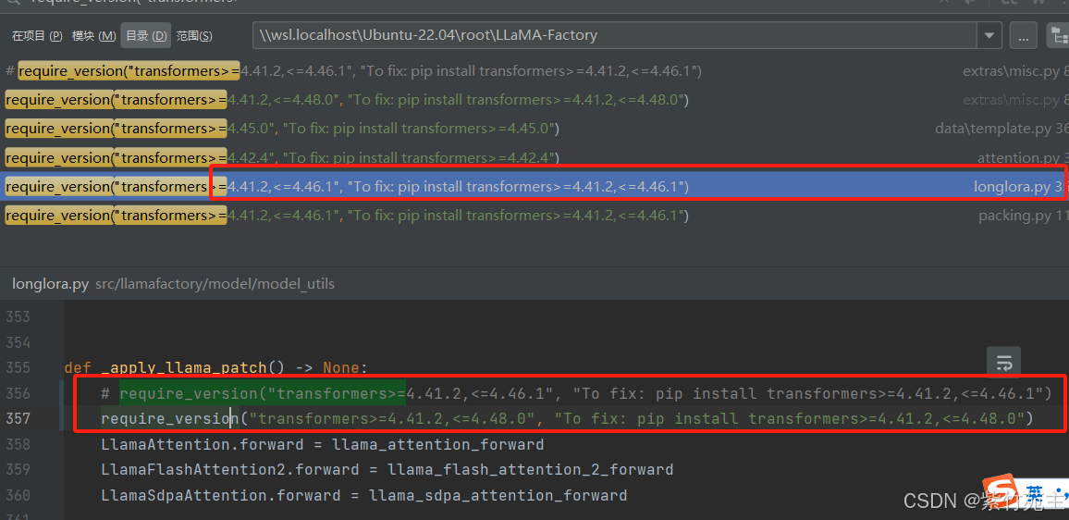The image size is (1069, 520).
Task: Select the 目录 (D) scope tab
Action: click(146, 35)
